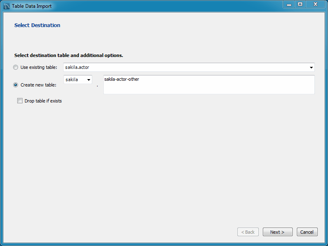Click the 'Create new table:' label

[38, 85]
